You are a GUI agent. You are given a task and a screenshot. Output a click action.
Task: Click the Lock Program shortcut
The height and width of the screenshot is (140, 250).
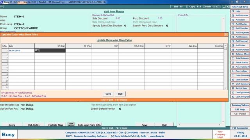tap(240, 97)
